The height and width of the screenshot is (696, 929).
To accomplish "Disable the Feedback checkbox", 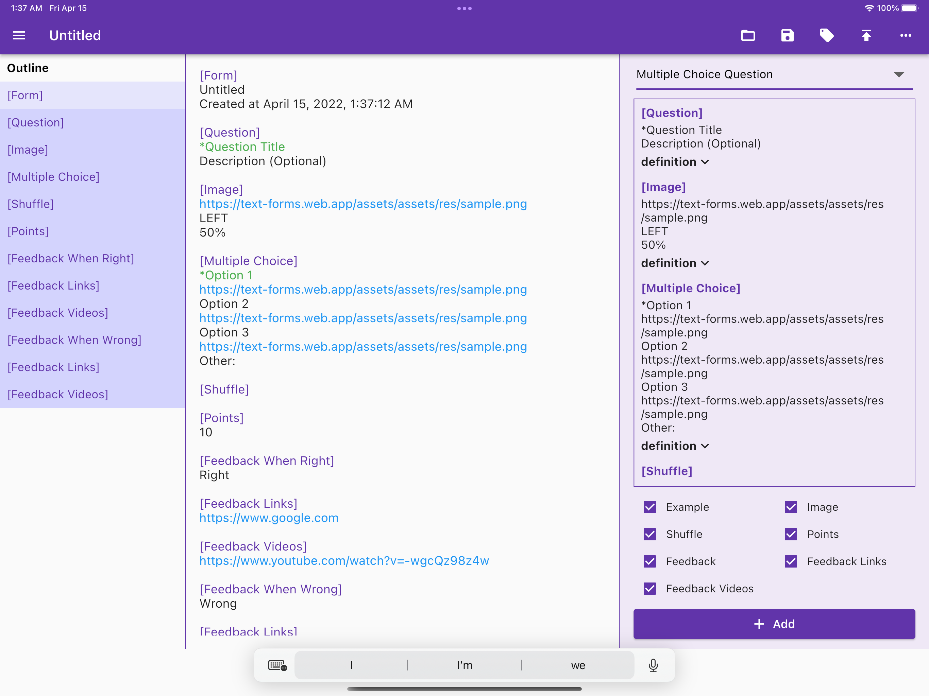I will point(650,562).
